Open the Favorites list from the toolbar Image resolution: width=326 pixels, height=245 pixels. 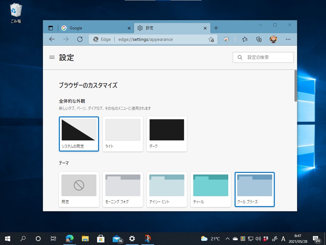(x=244, y=39)
